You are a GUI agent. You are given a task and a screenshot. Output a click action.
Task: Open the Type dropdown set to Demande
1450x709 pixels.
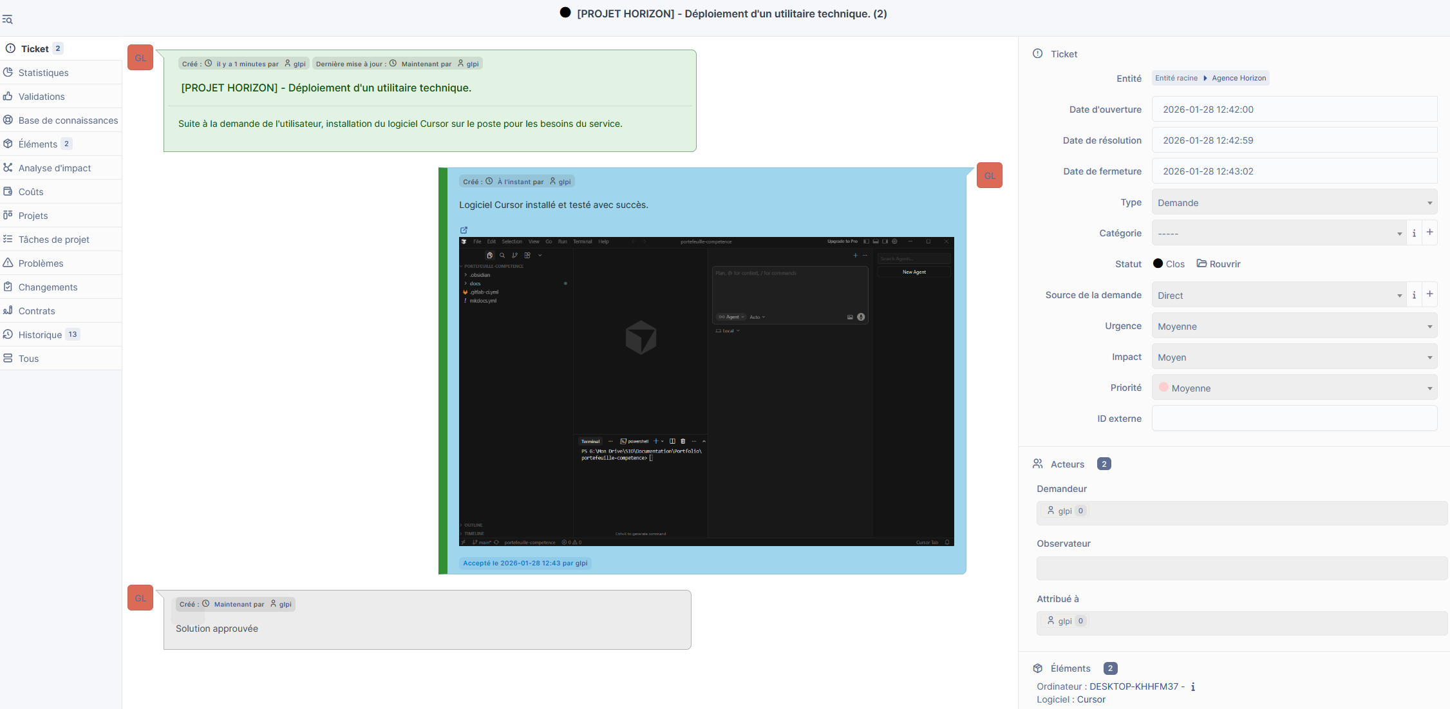click(1294, 203)
